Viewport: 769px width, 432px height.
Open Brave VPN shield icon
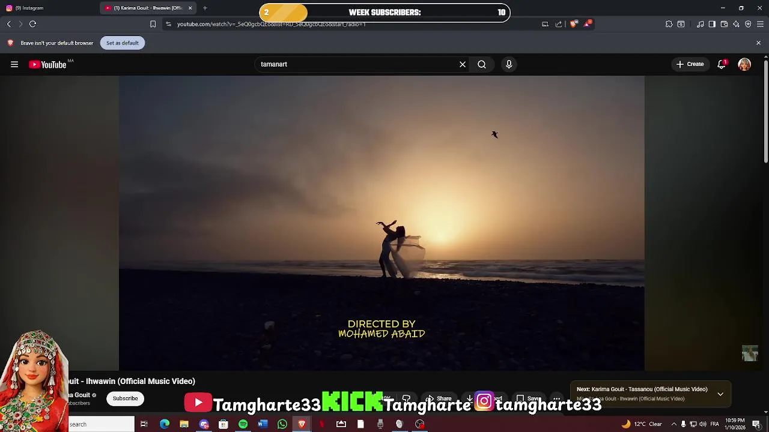(x=748, y=24)
